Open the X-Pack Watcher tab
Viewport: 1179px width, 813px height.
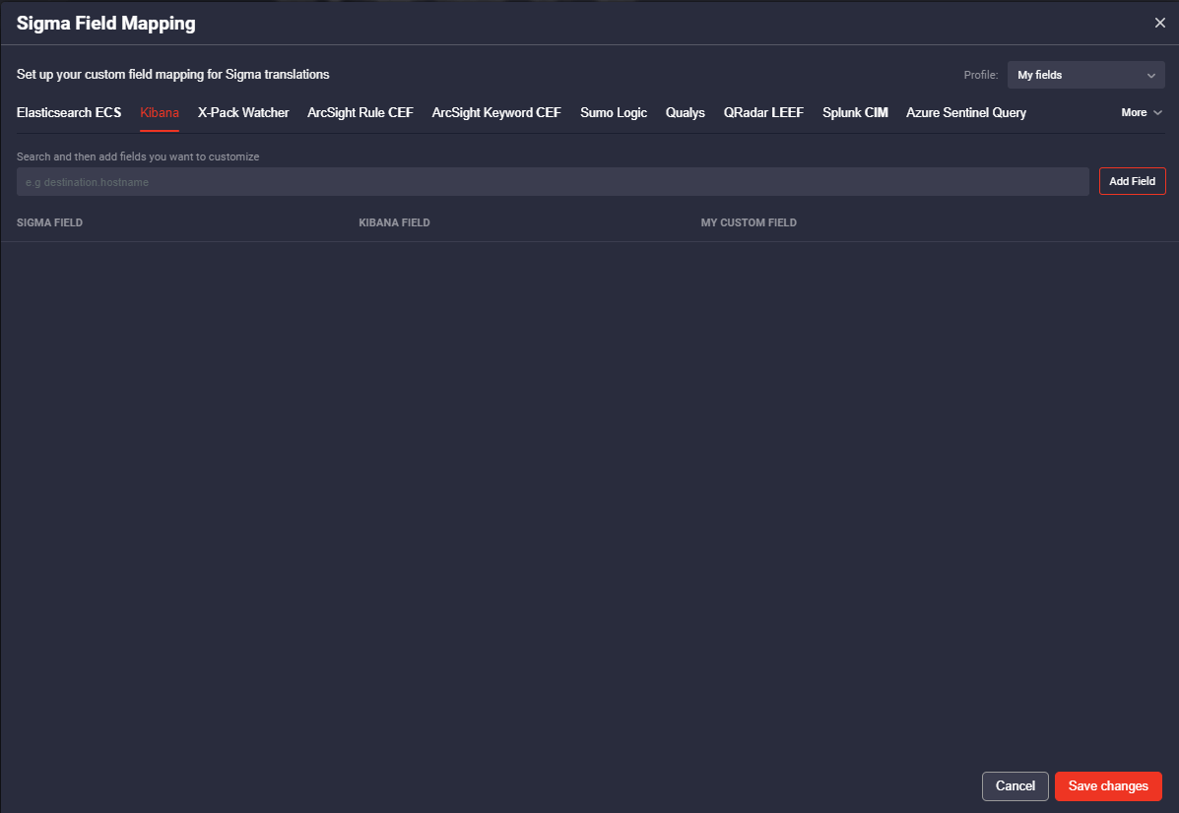243,113
